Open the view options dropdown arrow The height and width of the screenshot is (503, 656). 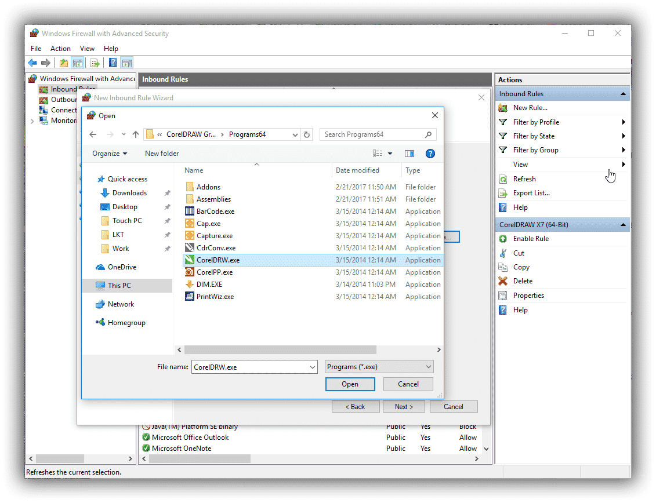pos(390,154)
